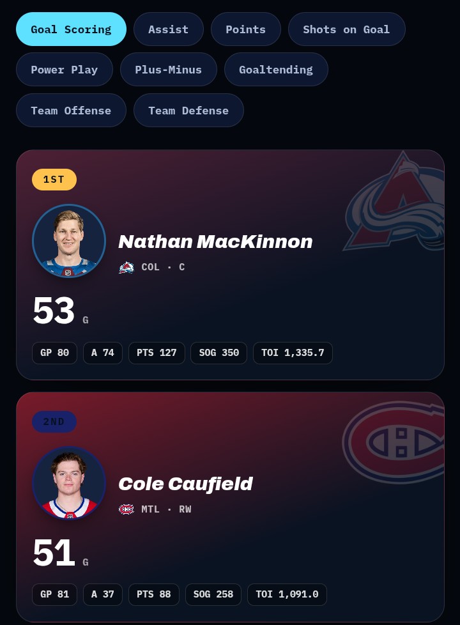
Task: View Plus-Minus rankings
Action: (x=169, y=70)
